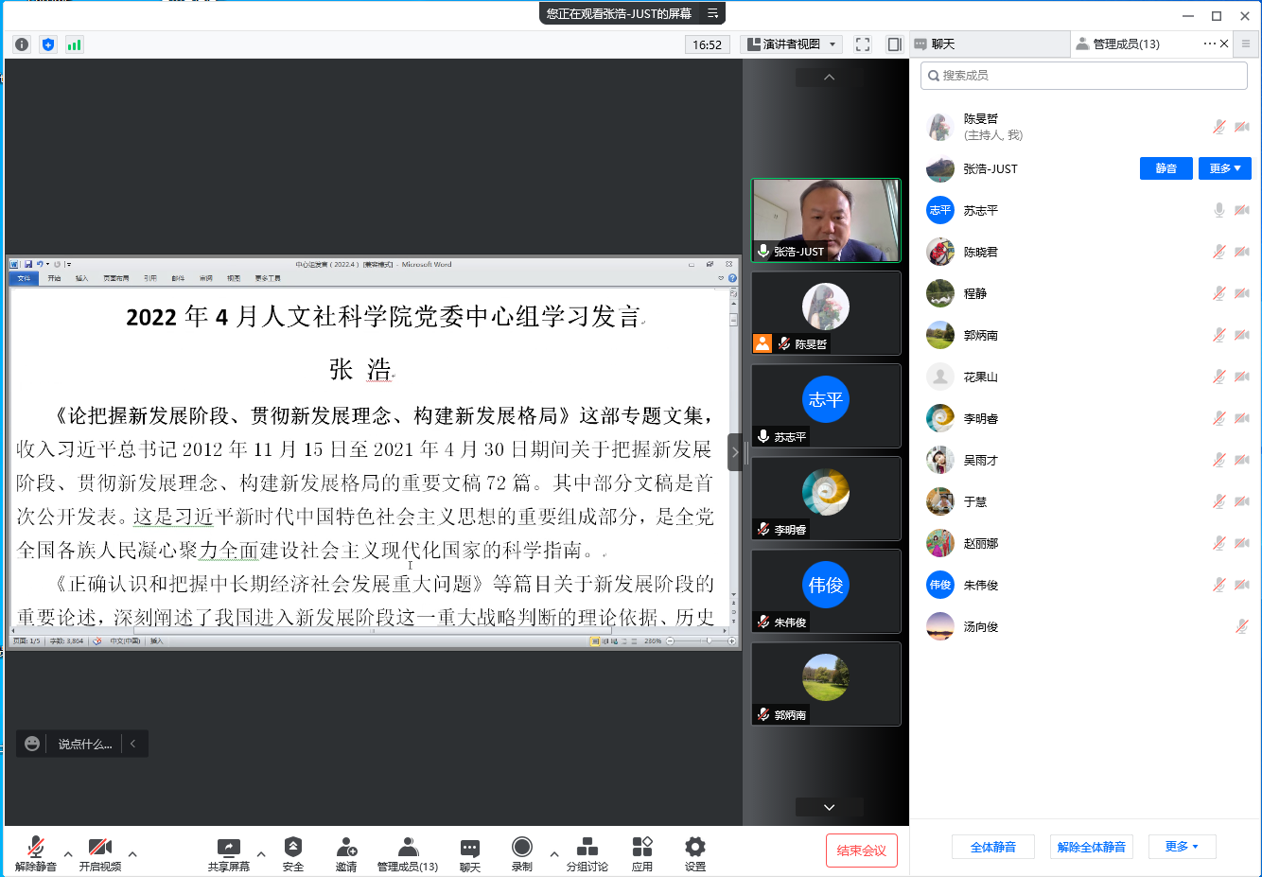Start recording with the 录制 icon
Viewport: 1262px width, 877px height.
[521, 849]
